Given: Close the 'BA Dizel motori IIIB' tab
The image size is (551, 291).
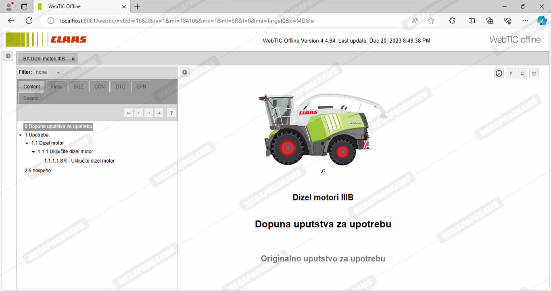Looking at the screenshot, I should (73, 59).
